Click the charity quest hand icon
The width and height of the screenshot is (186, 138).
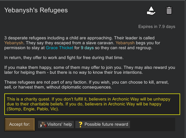click(x=151, y=10)
